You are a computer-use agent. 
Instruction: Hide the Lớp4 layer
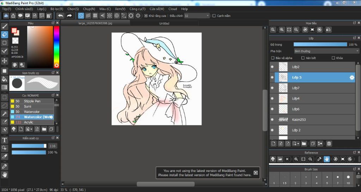pyautogui.click(x=272, y=98)
